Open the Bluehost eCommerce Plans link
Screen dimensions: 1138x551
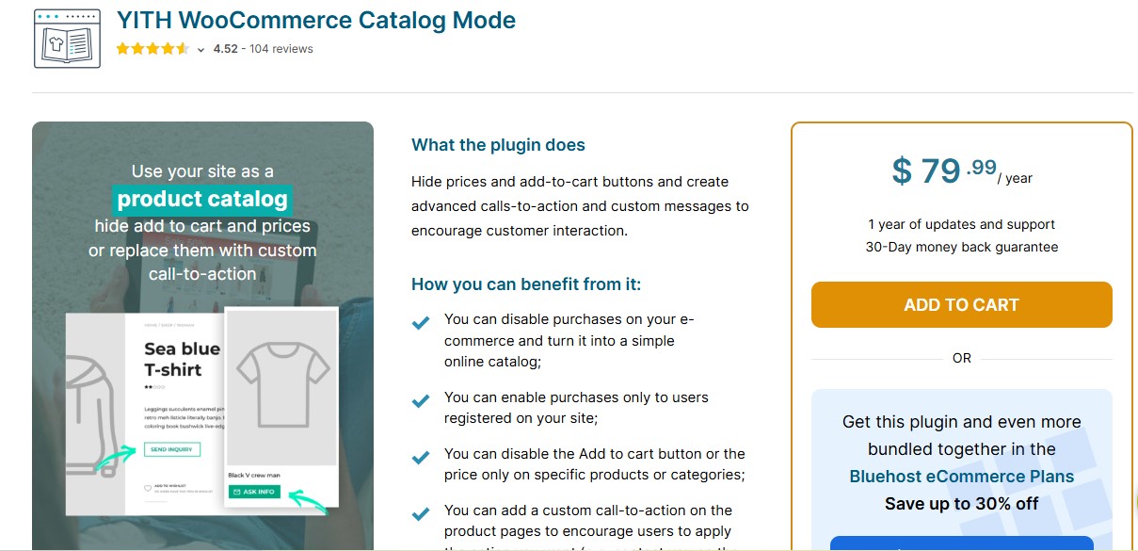point(961,476)
